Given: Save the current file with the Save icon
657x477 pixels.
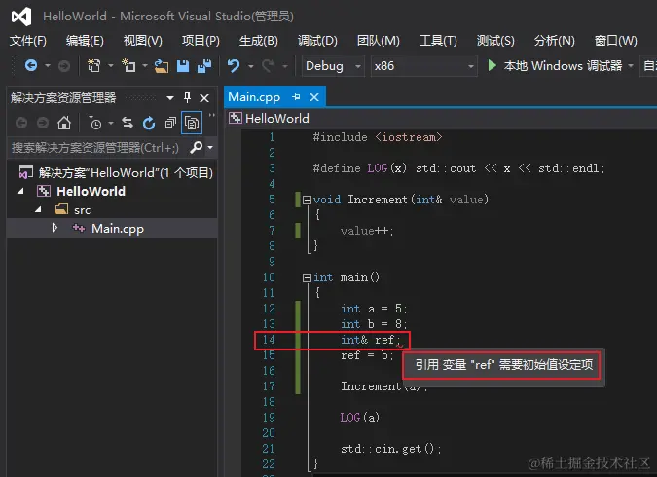Looking at the screenshot, I should (x=183, y=66).
